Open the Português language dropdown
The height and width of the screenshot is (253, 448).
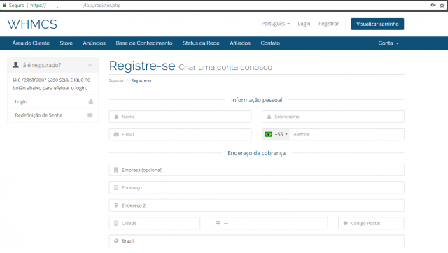click(x=275, y=24)
